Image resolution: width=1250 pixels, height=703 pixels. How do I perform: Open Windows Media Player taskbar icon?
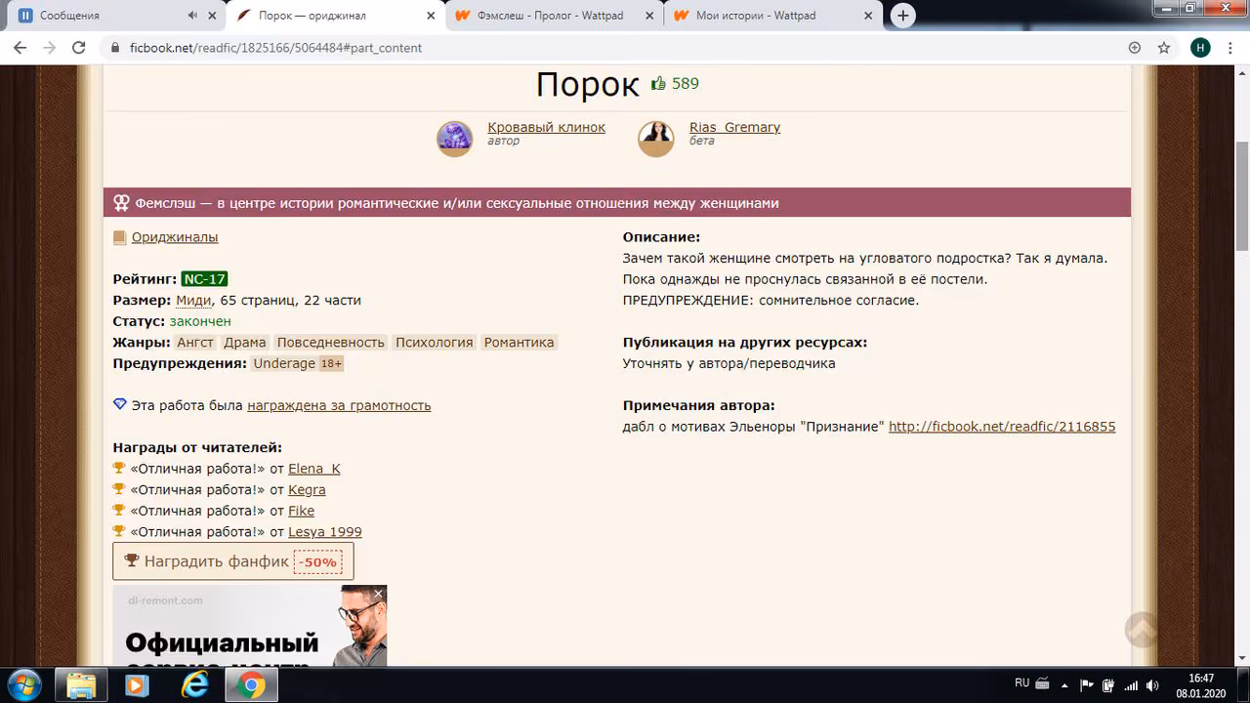pos(138,685)
